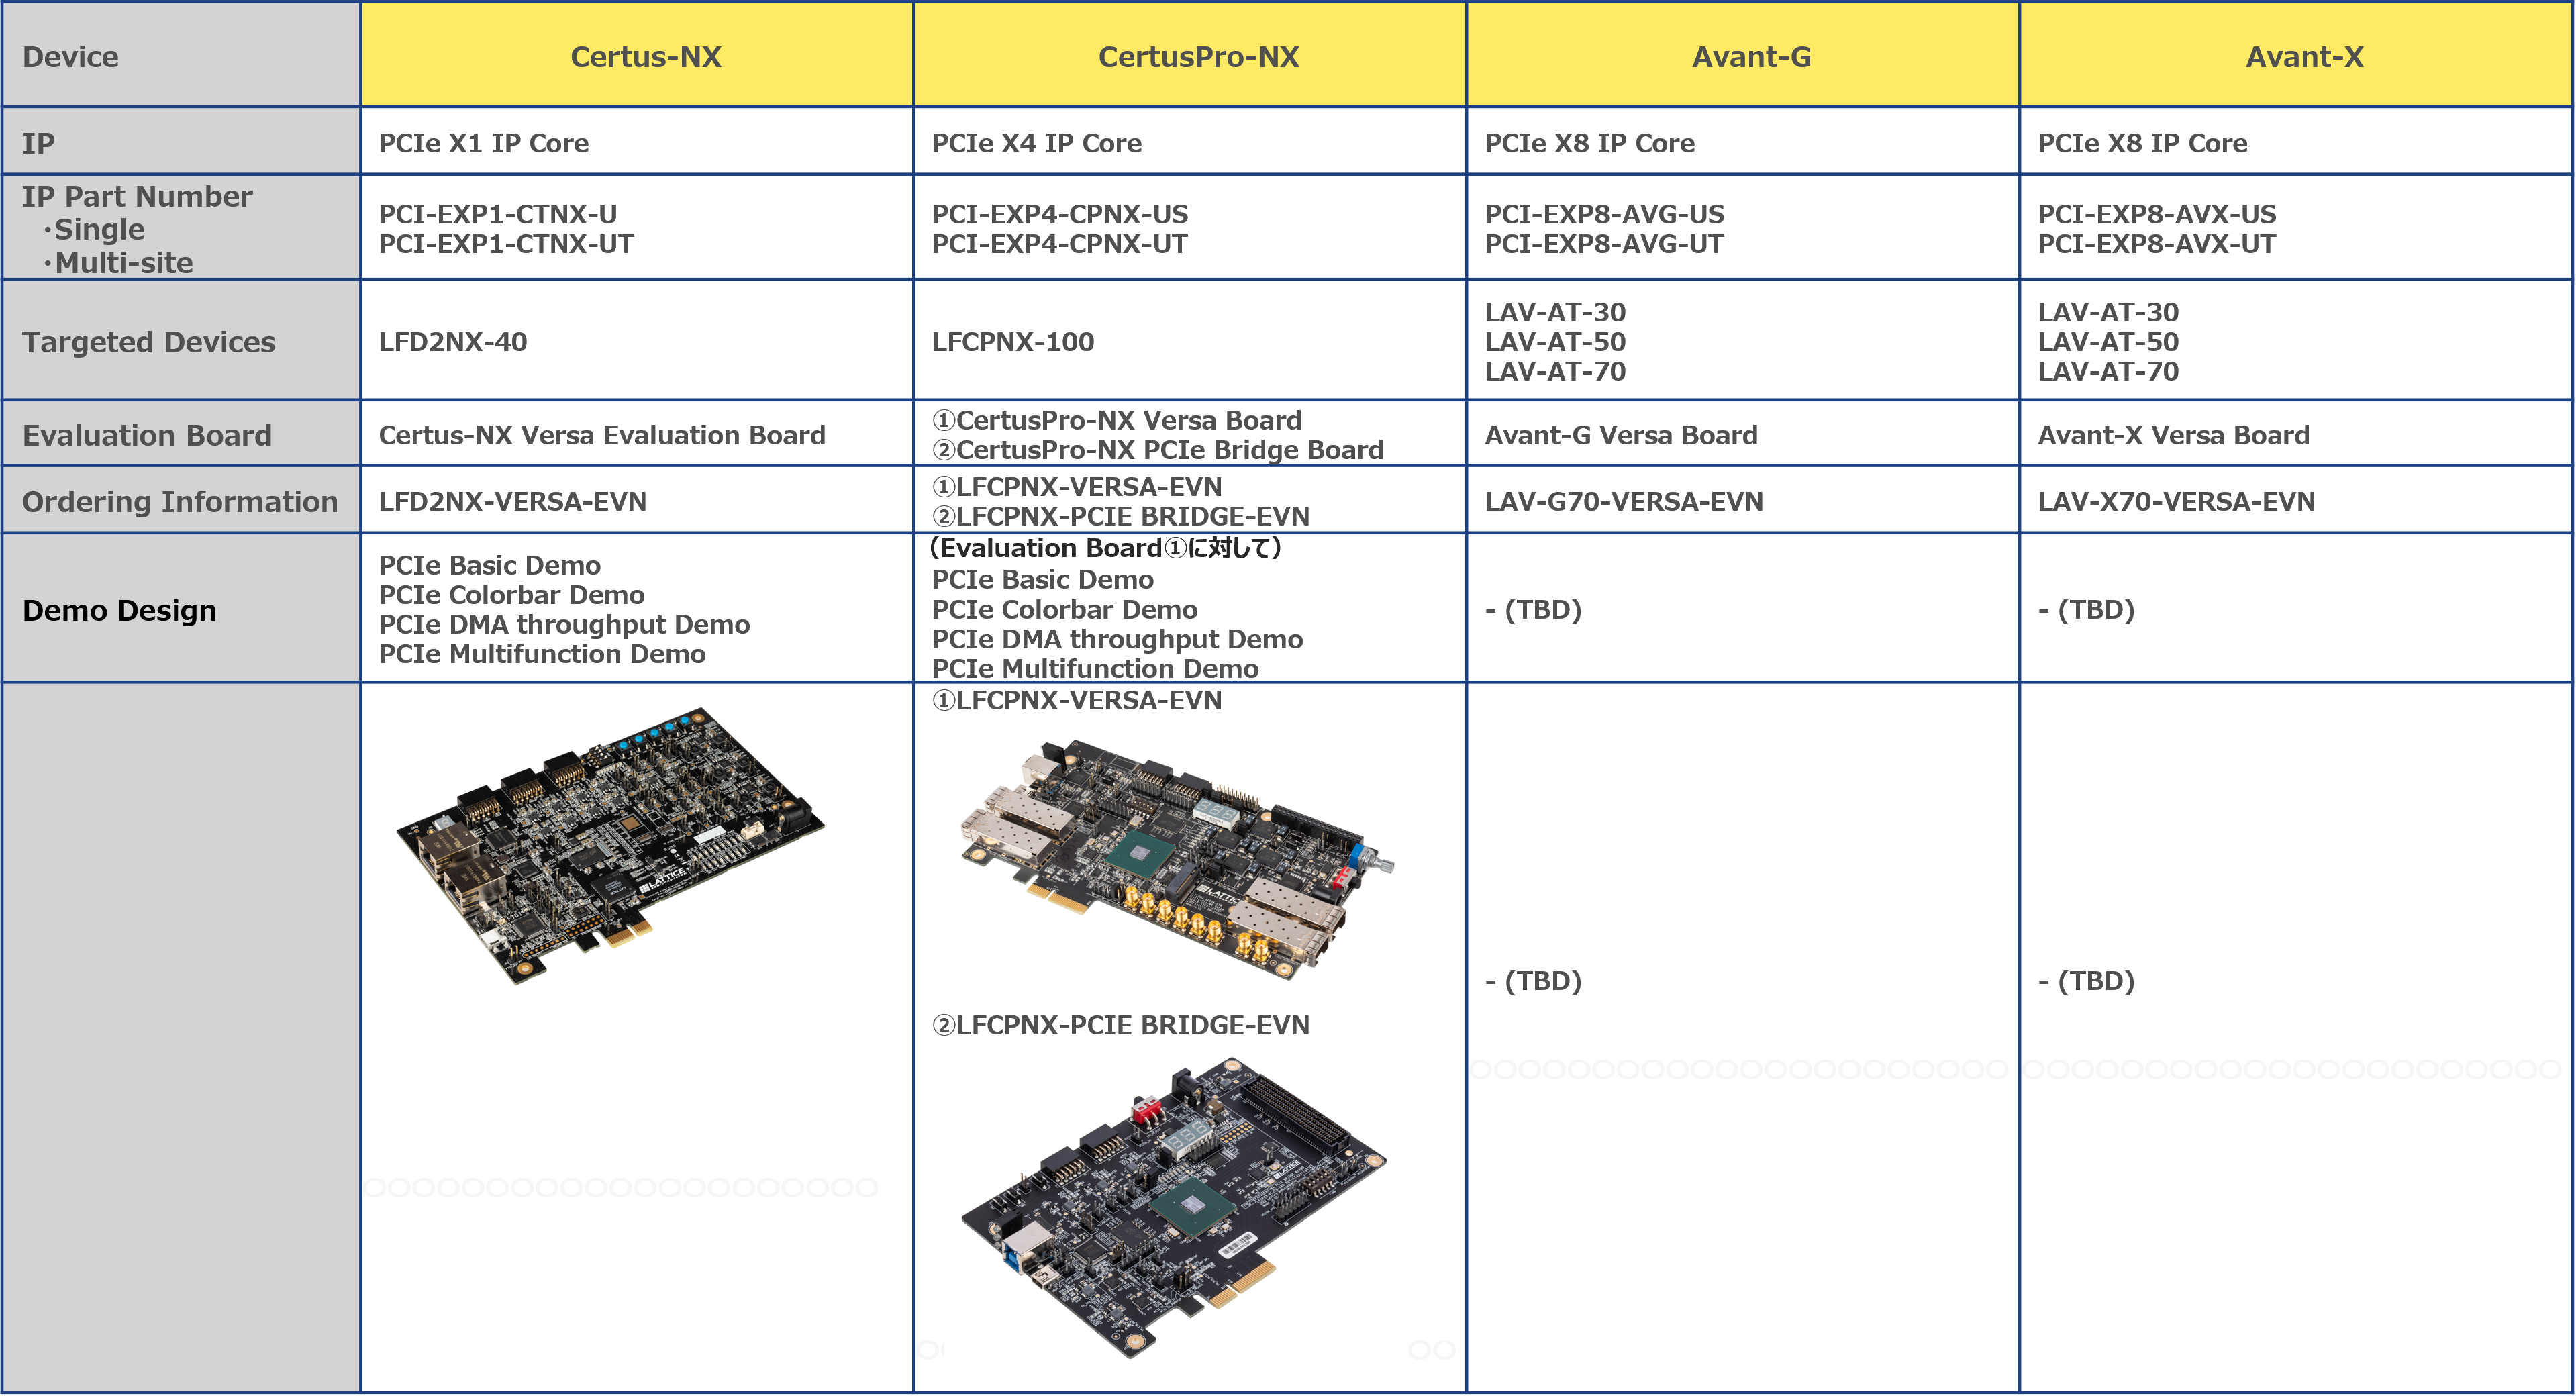
Task: Click the Ordering Information row label
Action: pos(180,501)
